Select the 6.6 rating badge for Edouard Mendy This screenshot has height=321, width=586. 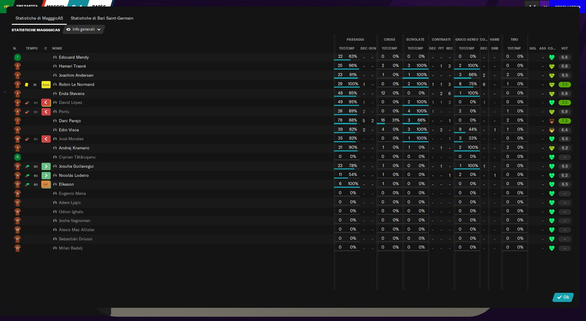coord(564,57)
